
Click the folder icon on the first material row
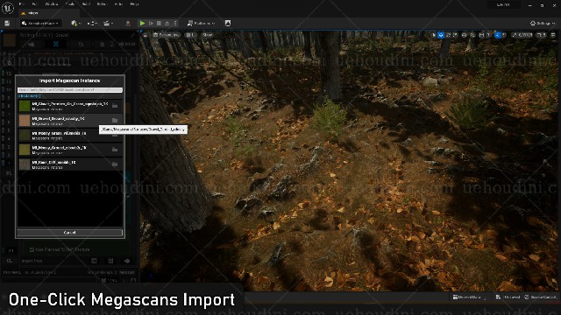coord(115,106)
